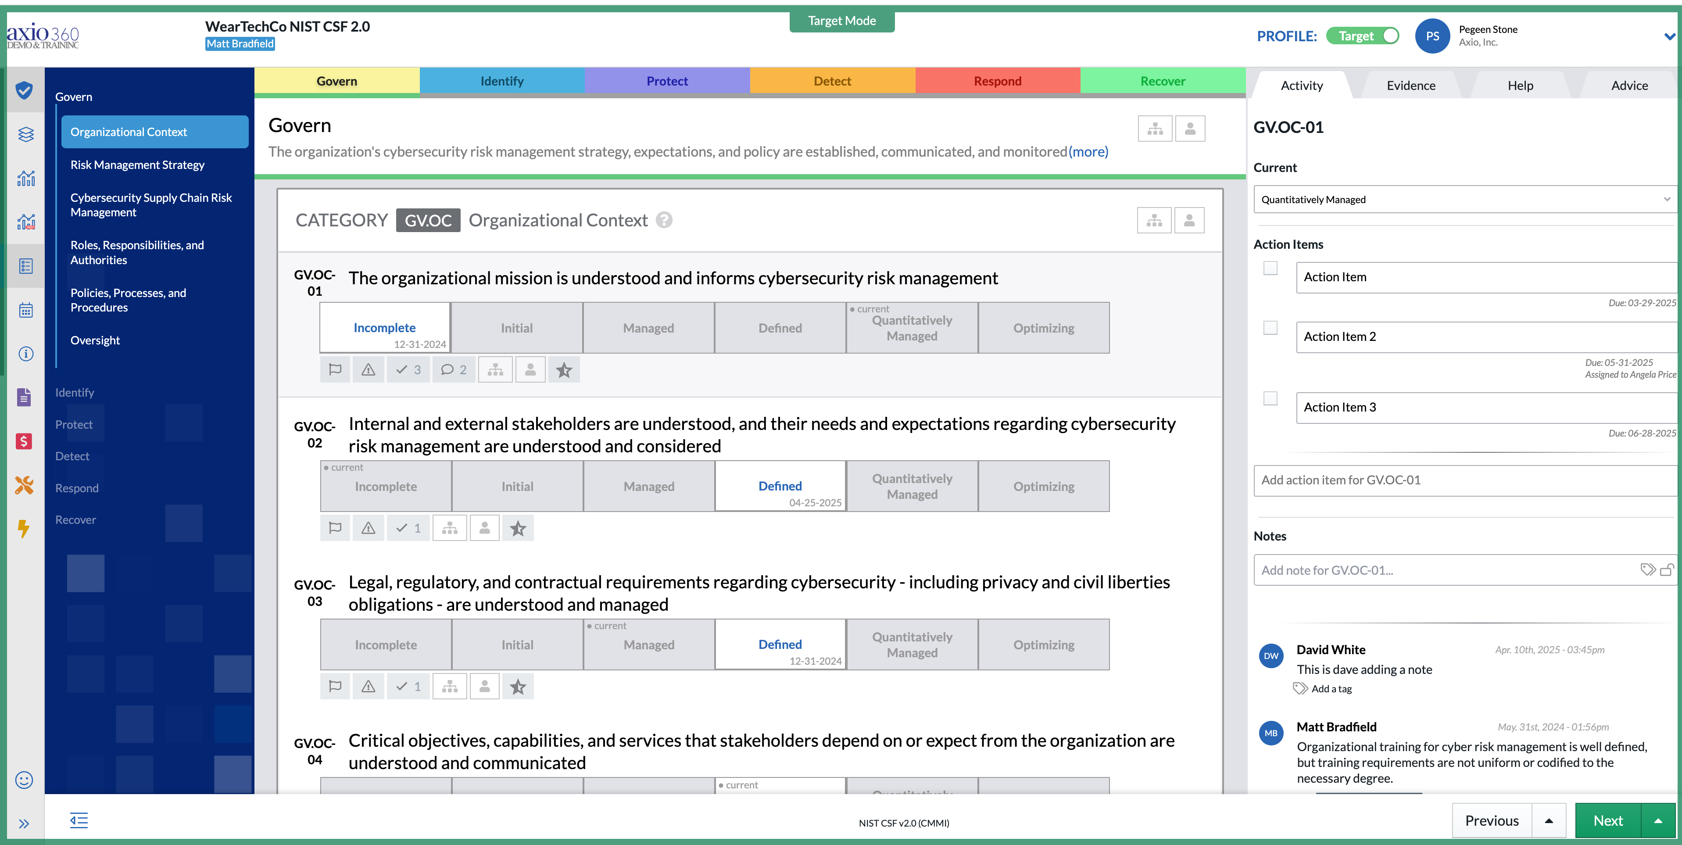Click flag icon for GV.OC-03

[x=335, y=686]
